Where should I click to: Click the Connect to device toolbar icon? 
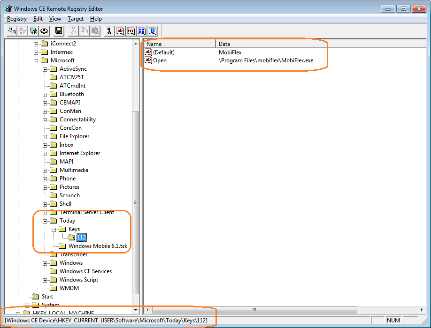(12, 31)
